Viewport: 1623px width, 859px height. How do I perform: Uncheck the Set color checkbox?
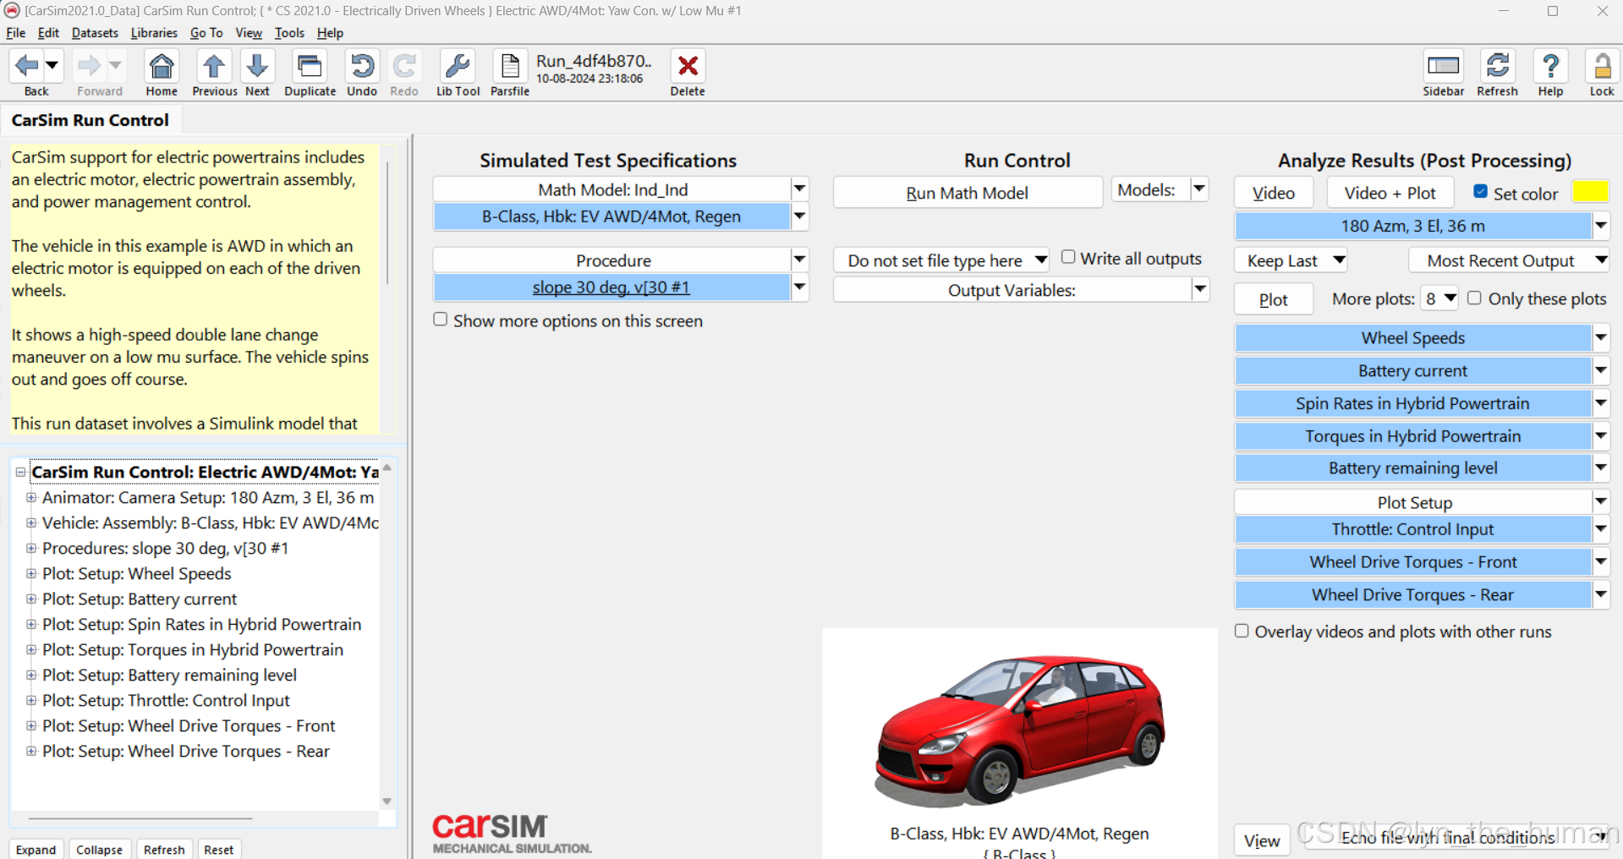pos(1480,191)
